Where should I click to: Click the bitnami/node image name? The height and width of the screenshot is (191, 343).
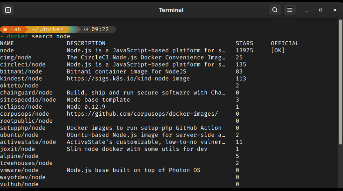[21, 71]
